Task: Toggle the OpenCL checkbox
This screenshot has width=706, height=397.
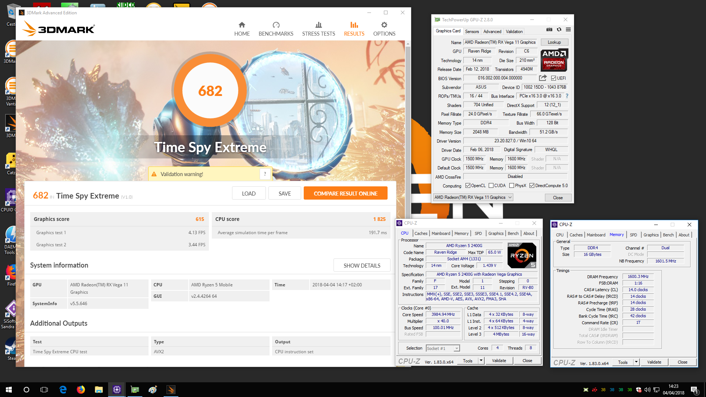Action: point(468,186)
